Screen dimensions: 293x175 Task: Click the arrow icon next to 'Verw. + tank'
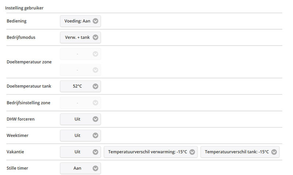coord(95,37)
